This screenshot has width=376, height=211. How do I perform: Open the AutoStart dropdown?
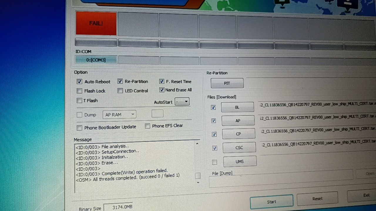[x=182, y=102]
